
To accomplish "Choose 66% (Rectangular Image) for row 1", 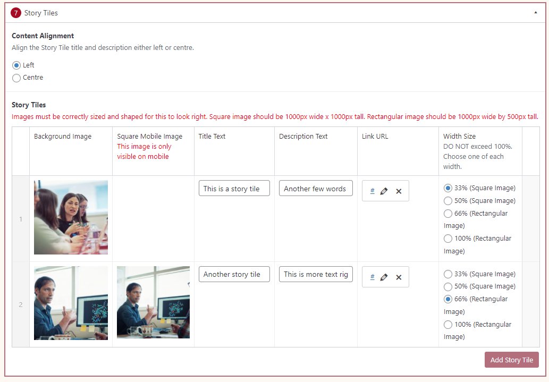I will [x=448, y=214].
